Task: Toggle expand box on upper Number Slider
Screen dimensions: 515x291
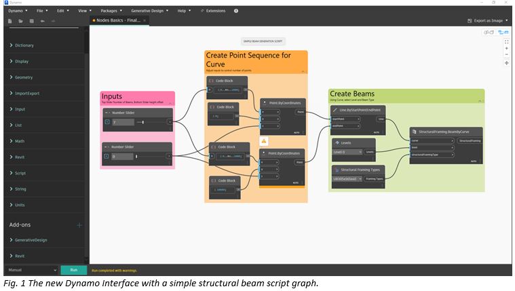Action: tap(107, 122)
